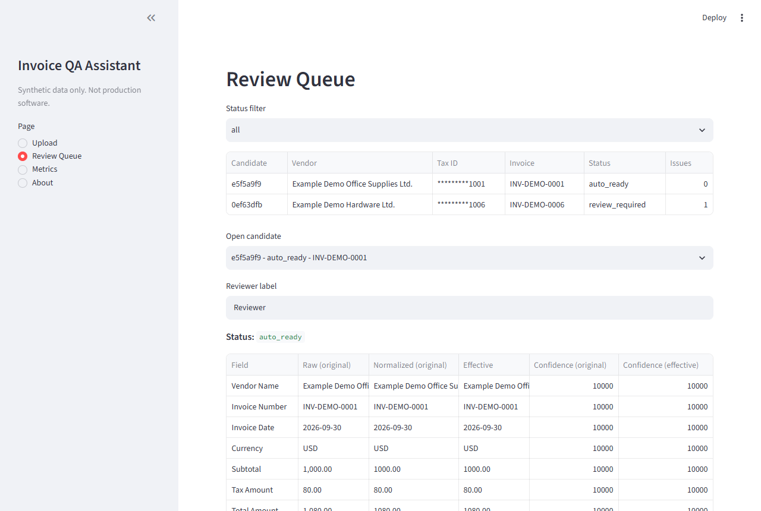Switch to the Metrics page
The height and width of the screenshot is (511, 761).
point(38,169)
